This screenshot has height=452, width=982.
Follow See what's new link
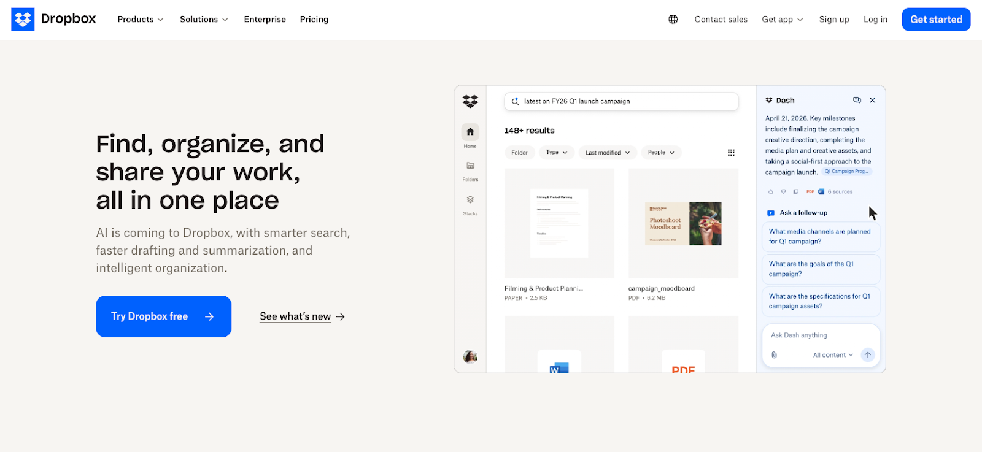pos(302,316)
